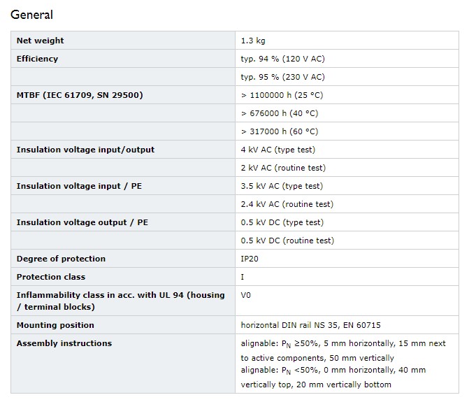
Task: Click the > 317000 h (60 °C) value
Action: 279,131
